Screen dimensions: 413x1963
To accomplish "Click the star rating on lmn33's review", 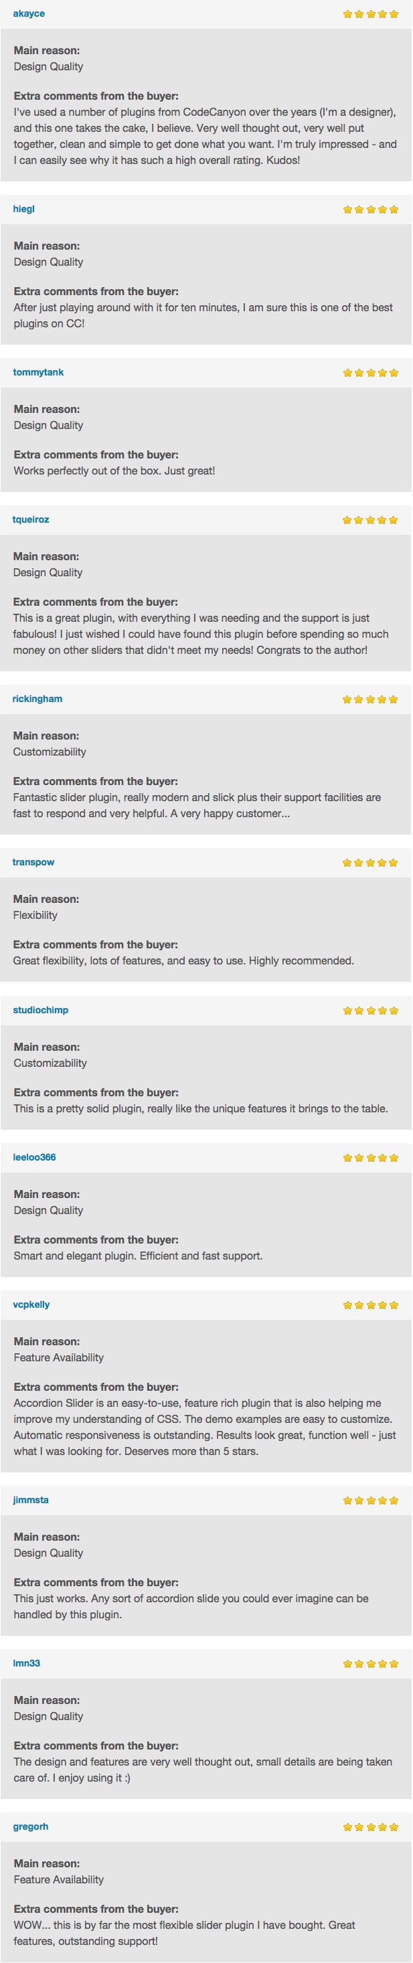I will pos(370,1664).
